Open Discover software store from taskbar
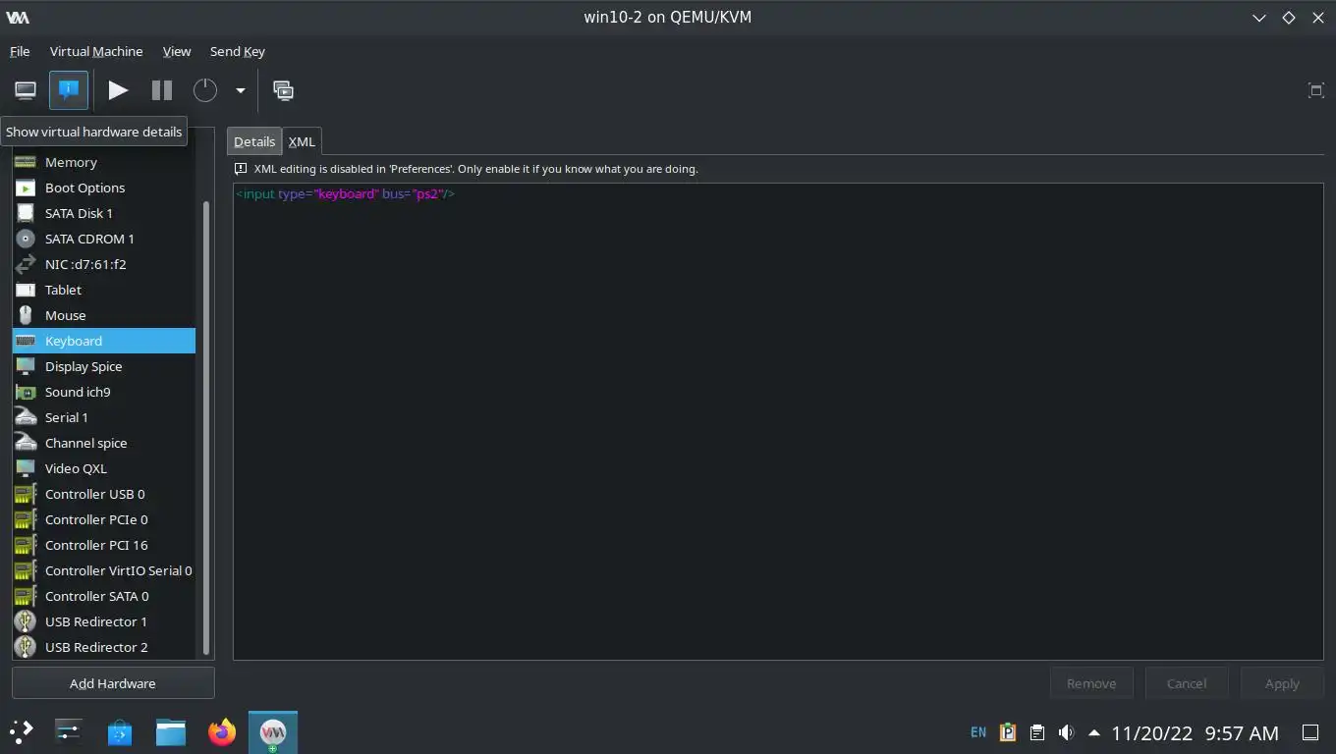The width and height of the screenshot is (1336, 754). 120,731
